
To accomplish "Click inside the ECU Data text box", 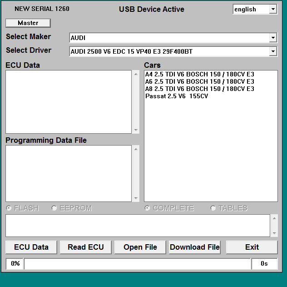I will 68,101.
